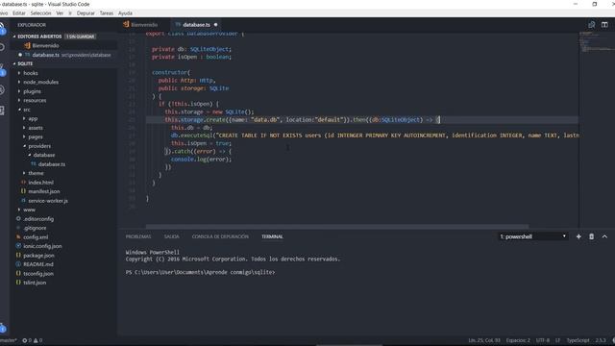615x346 pixels.
Task: Click the editor horizontal scrollbar
Action: pos(337,227)
